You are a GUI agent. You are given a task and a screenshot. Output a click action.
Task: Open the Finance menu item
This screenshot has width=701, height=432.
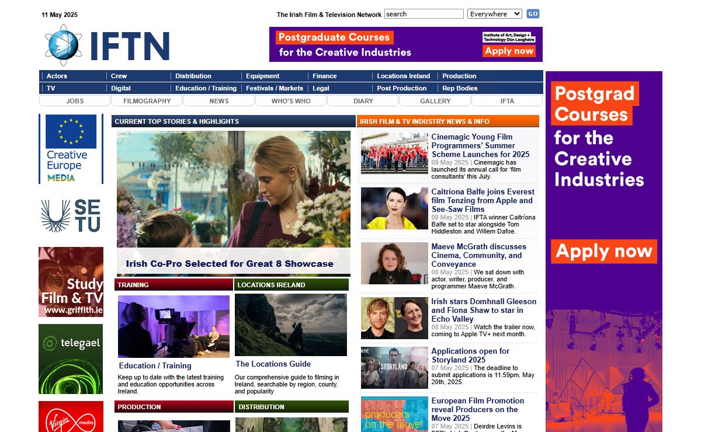coord(324,76)
